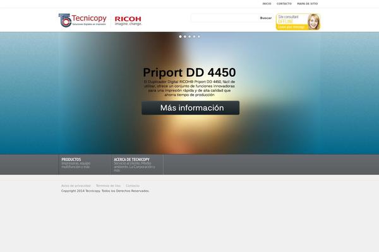
Task: Click the RICOH imagine. change. logo
Action: click(128, 21)
